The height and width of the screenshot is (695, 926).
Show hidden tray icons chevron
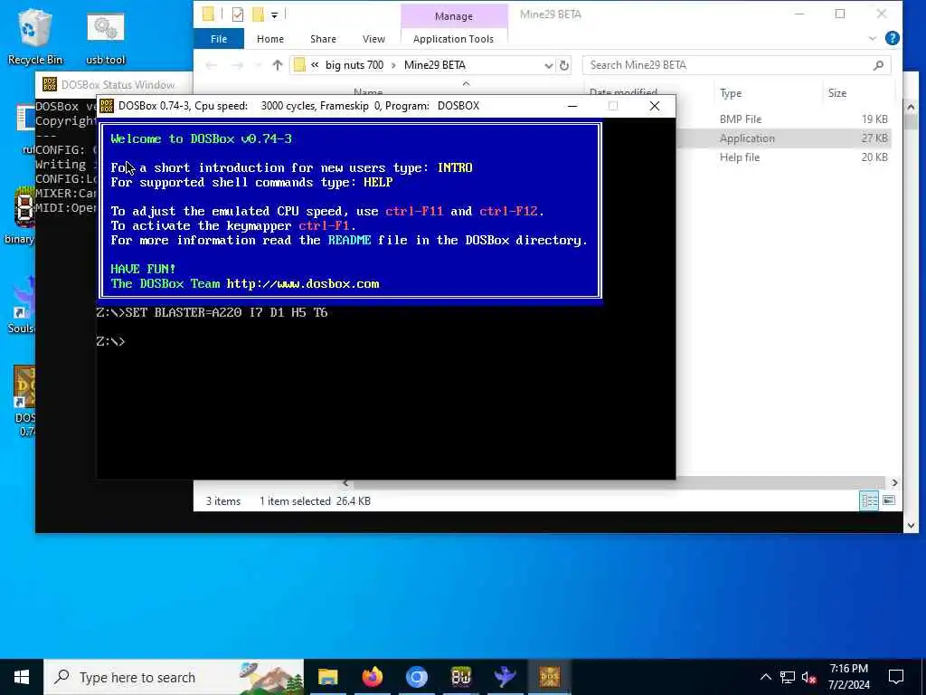click(765, 677)
